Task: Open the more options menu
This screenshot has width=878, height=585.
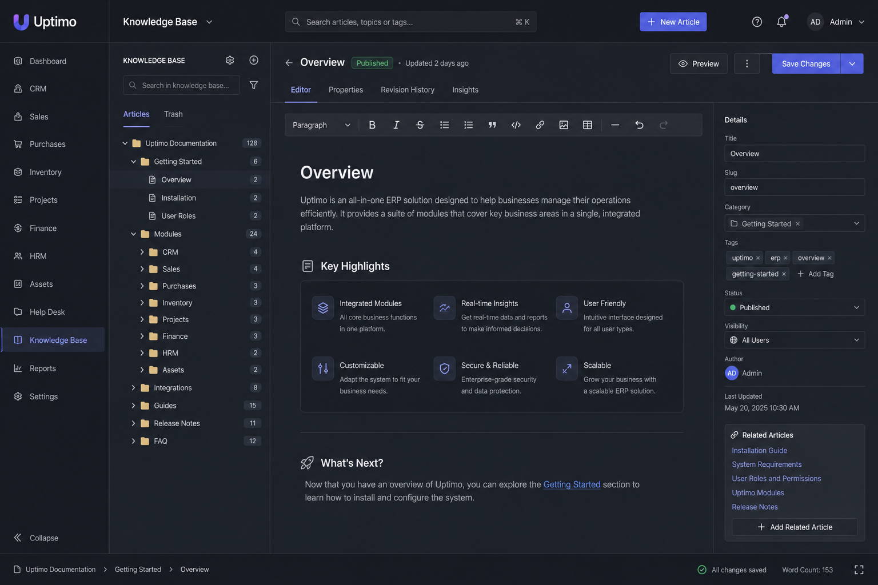Action: pyautogui.click(x=747, y=64)
